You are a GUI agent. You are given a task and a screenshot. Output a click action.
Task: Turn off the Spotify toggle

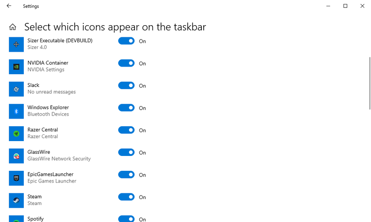[x=126, y=219]
